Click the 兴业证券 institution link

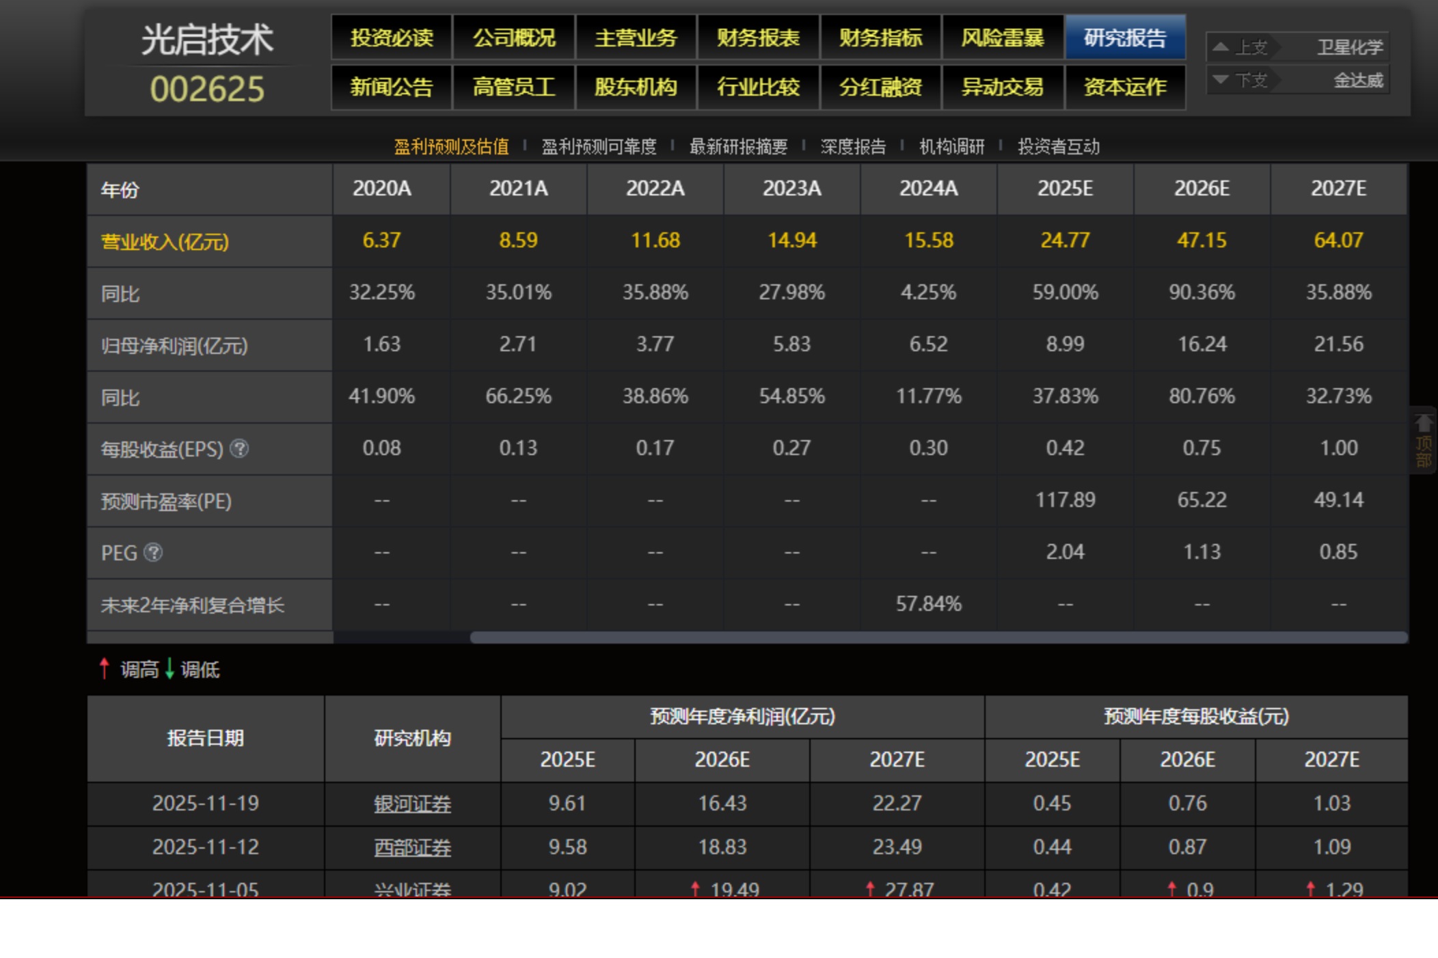[412, 888]
